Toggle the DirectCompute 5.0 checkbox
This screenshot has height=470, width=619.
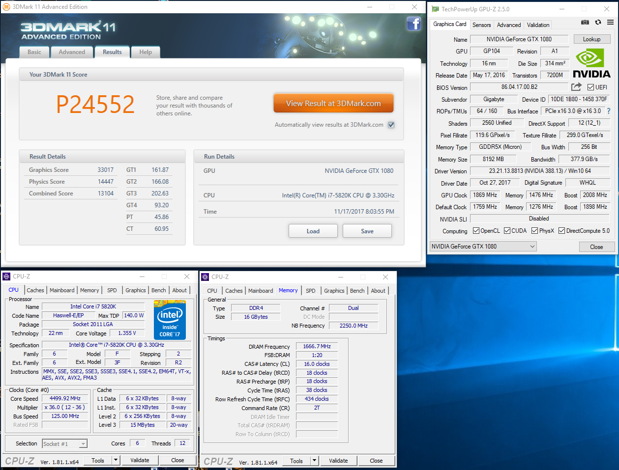click(561, 231)
